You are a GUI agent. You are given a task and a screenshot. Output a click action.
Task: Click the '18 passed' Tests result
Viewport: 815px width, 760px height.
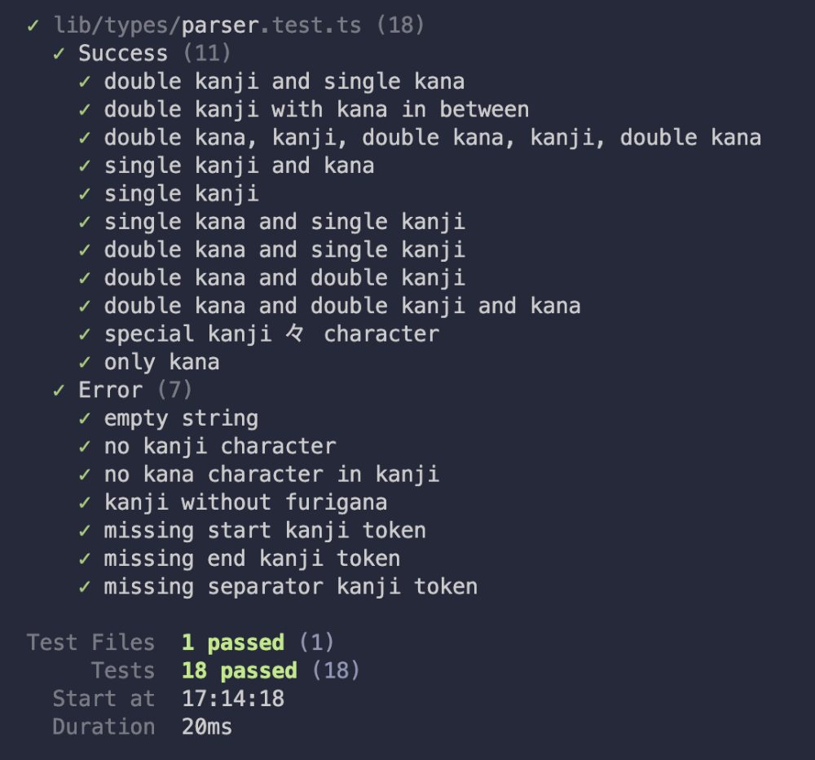click(x=239, y=671)
